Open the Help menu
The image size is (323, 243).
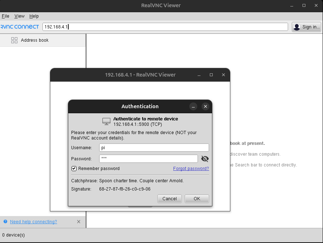tap(34, 16)
